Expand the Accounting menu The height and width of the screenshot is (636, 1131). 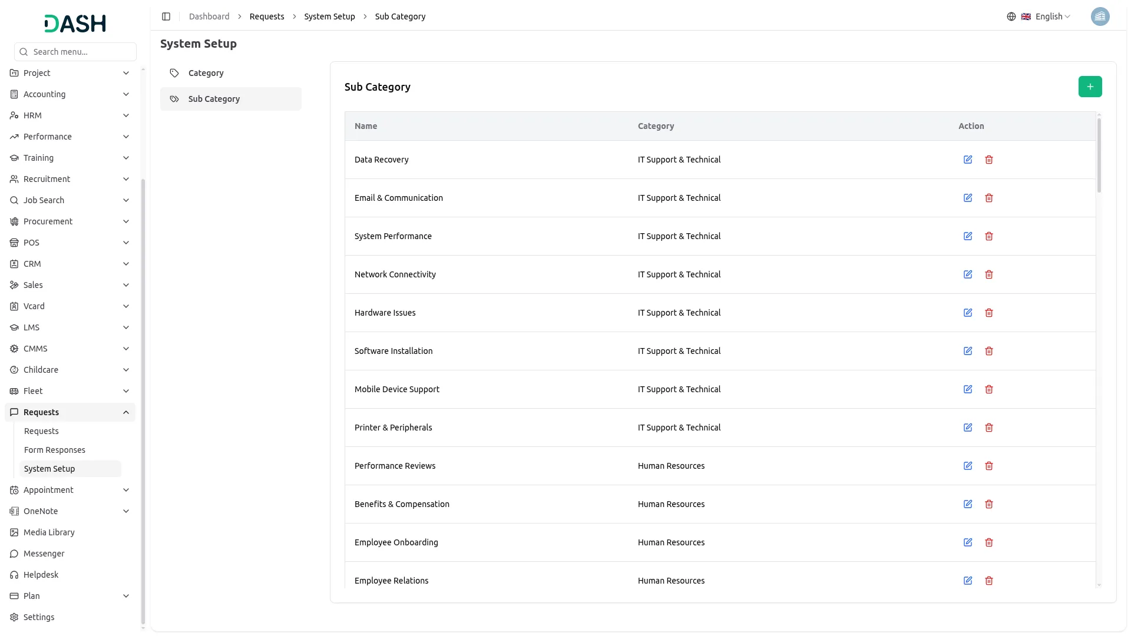point(70,94)
